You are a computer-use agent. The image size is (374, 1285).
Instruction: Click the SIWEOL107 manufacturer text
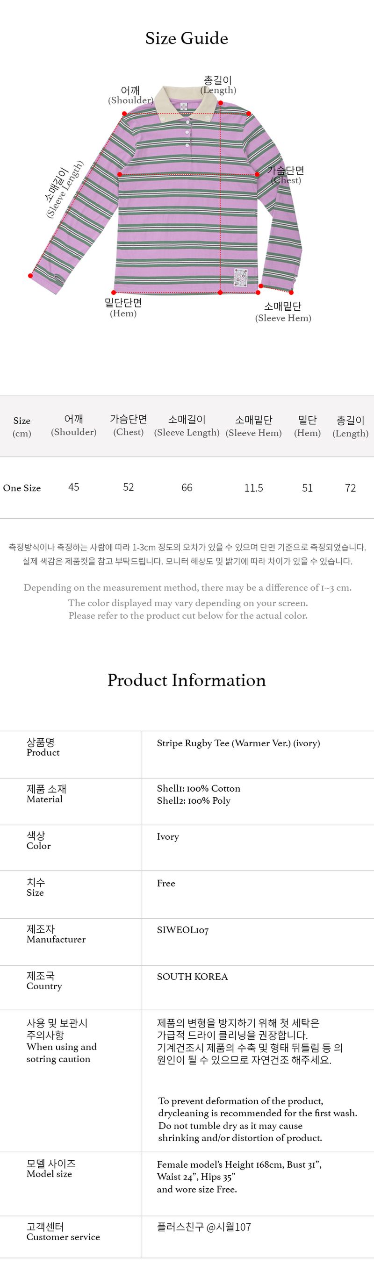click(183, 930)
